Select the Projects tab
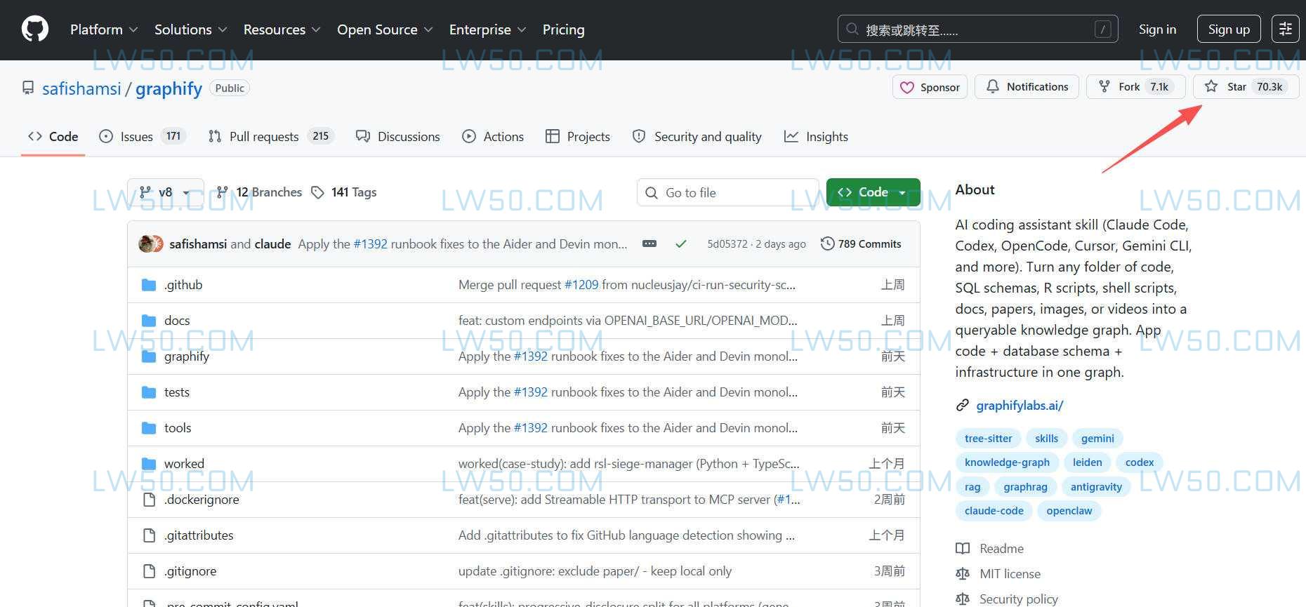The height and width of the screenshot is (607, 1306). [x=578, y=137]
